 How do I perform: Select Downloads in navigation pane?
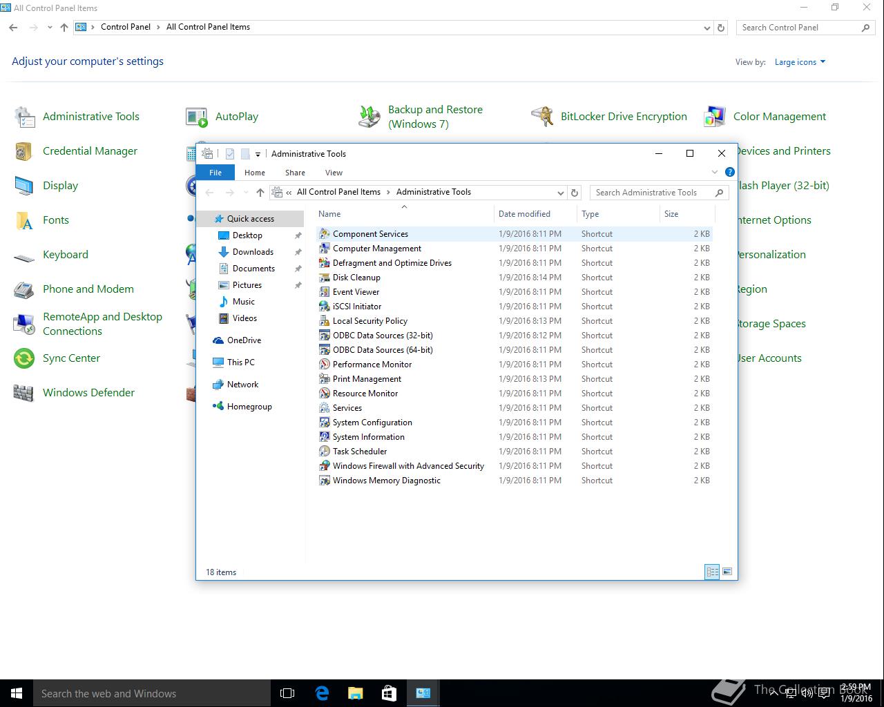[x=253, y=252]
